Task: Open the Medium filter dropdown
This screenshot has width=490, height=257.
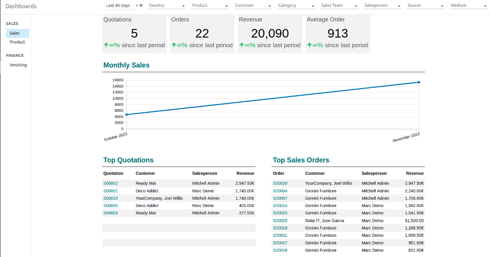Action: click(x=468, y=6)
